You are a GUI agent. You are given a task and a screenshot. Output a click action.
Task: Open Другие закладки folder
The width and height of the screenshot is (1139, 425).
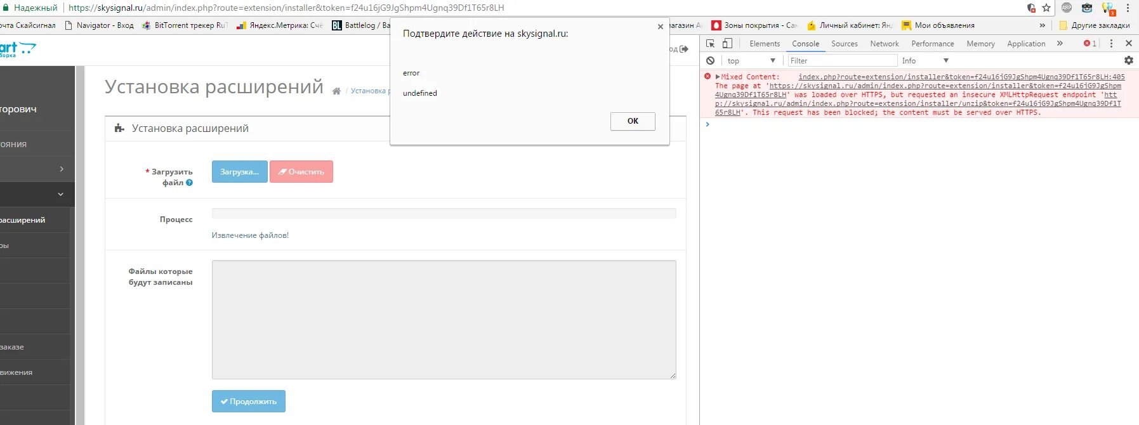pos(1094,25)
